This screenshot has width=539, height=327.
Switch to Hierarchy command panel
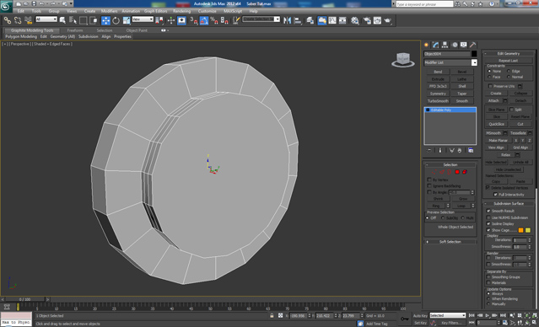coord(445,45)
